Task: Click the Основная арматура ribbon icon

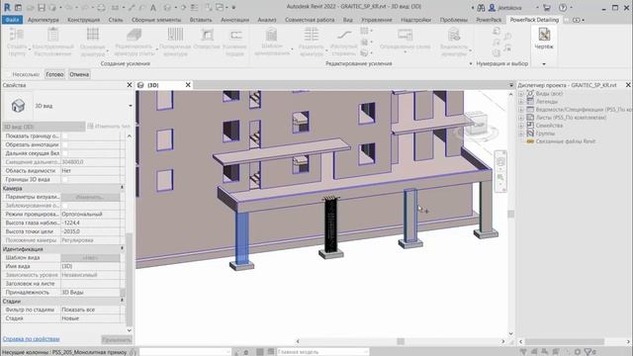Action: [x=93, y=35]
